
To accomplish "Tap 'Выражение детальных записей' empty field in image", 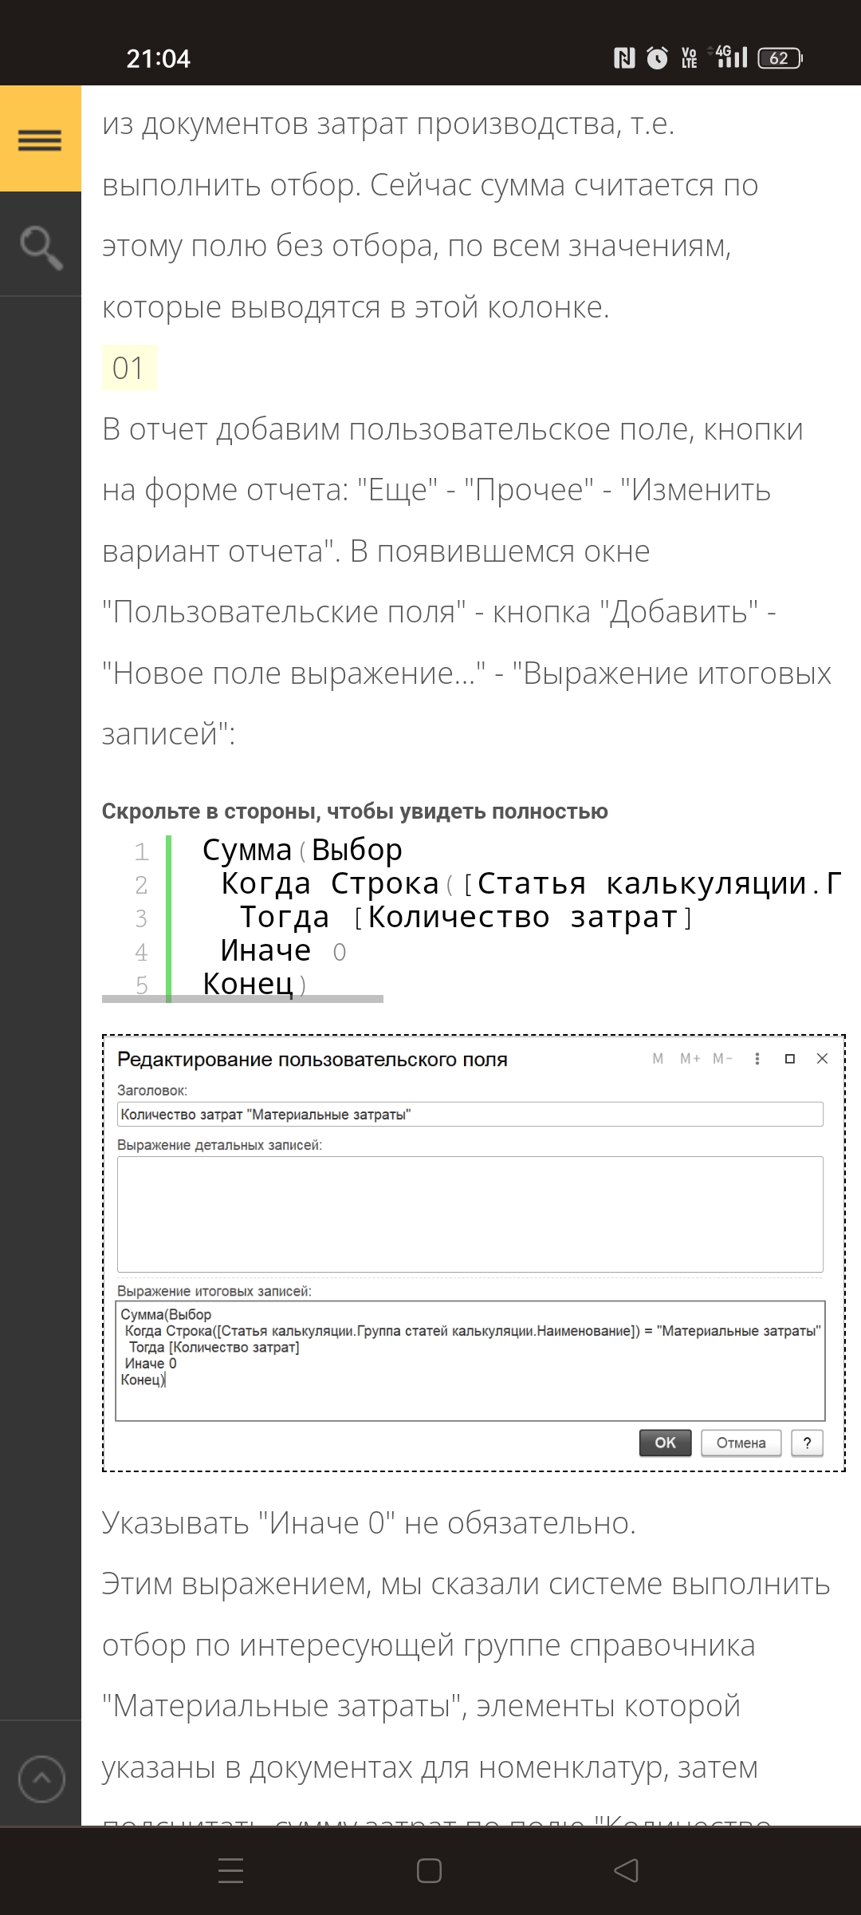I will coord(470,1214).
